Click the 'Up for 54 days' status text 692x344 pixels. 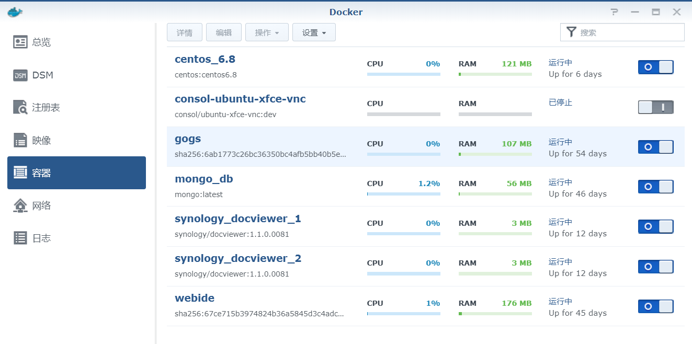pos(577,154)
